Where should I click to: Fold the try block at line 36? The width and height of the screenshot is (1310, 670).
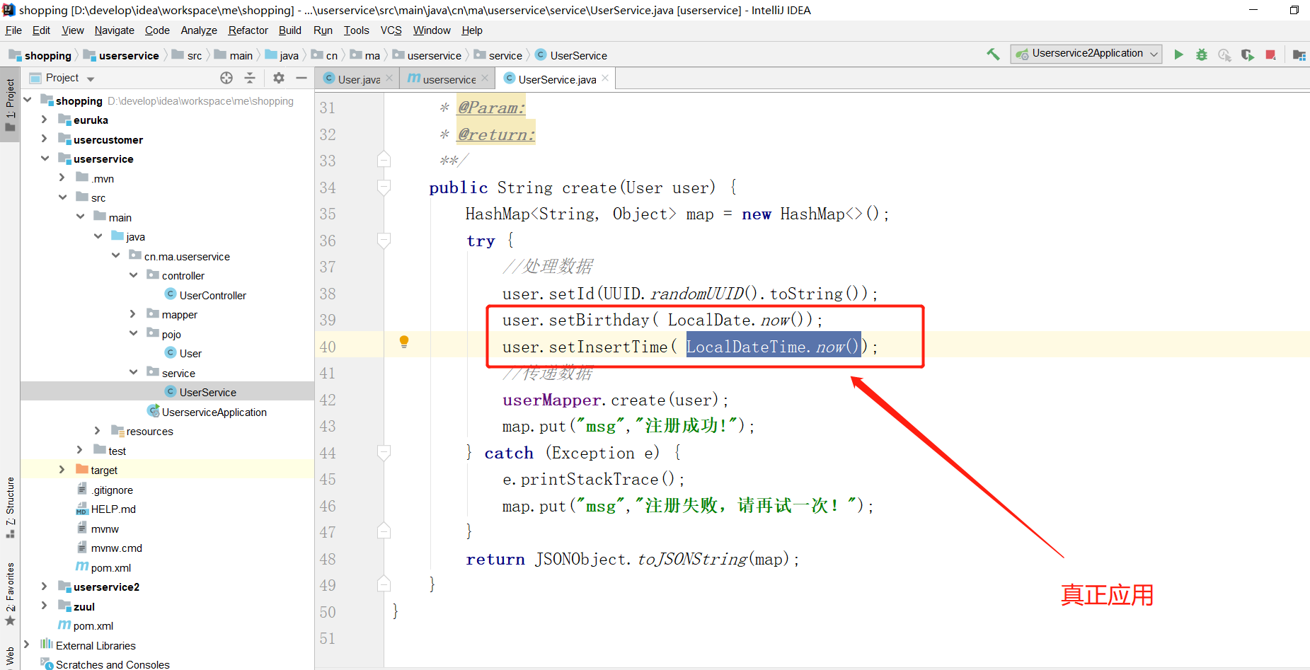pyautogui.click(x=384, y=241)
